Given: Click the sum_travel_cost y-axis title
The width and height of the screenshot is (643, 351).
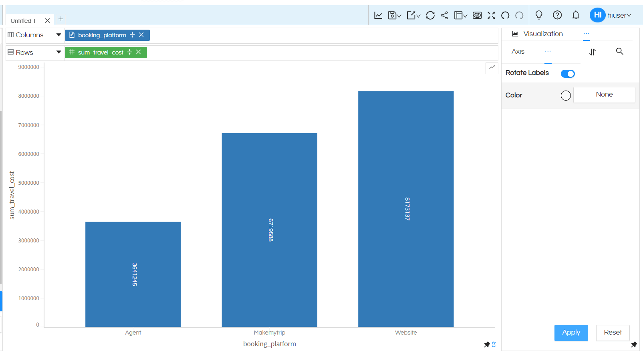Looking at the screenshot, I should tap(12, 195).
